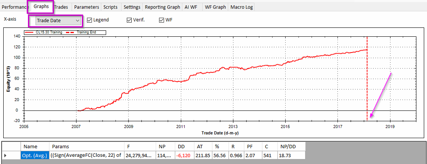The image size is (427, 164).
Task: Switch to Reporting Graph tab
Action: click(x=162, y=7)
